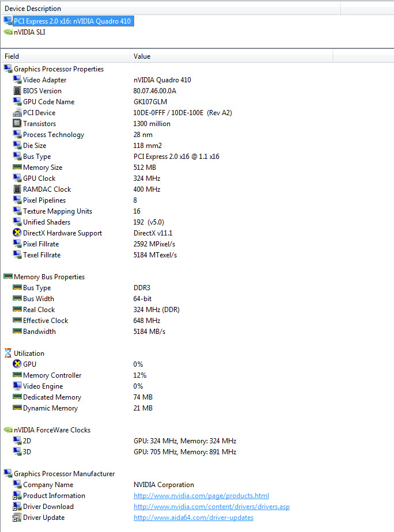Select the Memory Size value 512 MB
Screen dimensions: 394x532
point(145,168)
